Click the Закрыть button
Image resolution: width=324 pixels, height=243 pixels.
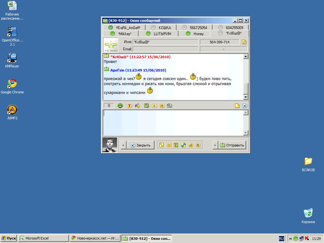pyautogui.click(x=140, y=145)
